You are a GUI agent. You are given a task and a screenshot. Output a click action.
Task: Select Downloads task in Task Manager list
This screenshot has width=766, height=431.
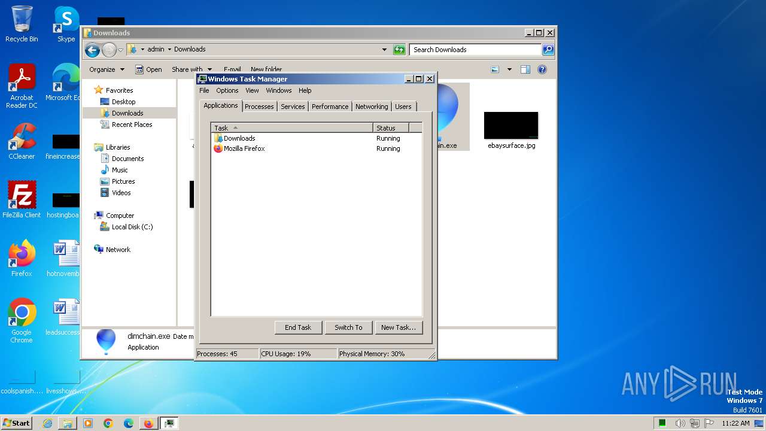pos(317,138)
